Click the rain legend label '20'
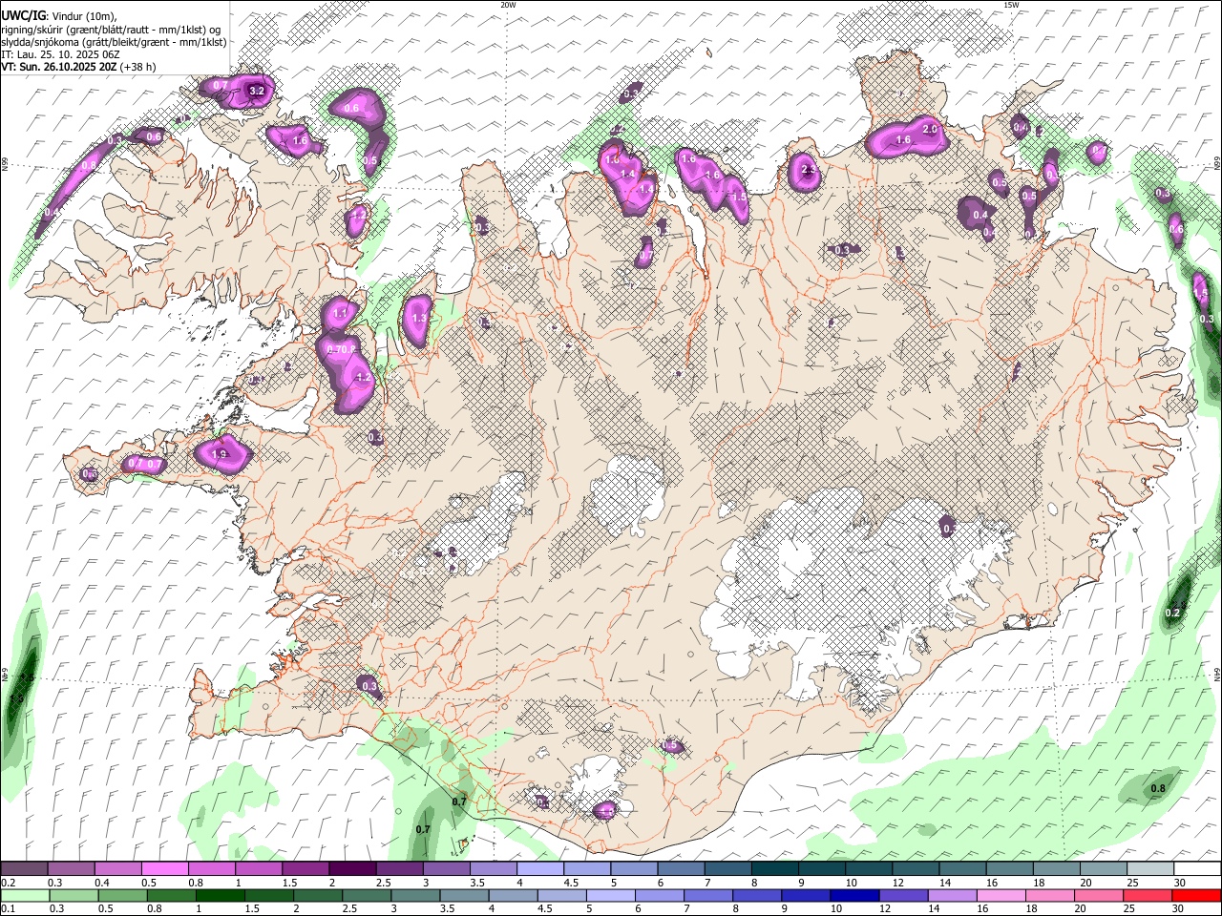The width and height of the screenshot is (1222, 916). click(1082, 908)
